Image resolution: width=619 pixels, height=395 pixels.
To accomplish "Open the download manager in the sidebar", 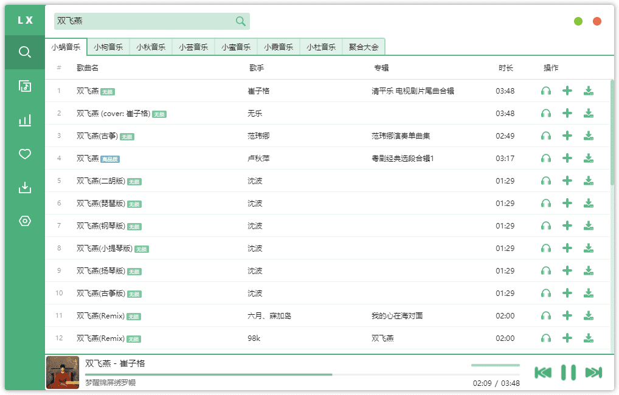I will 24,188.
